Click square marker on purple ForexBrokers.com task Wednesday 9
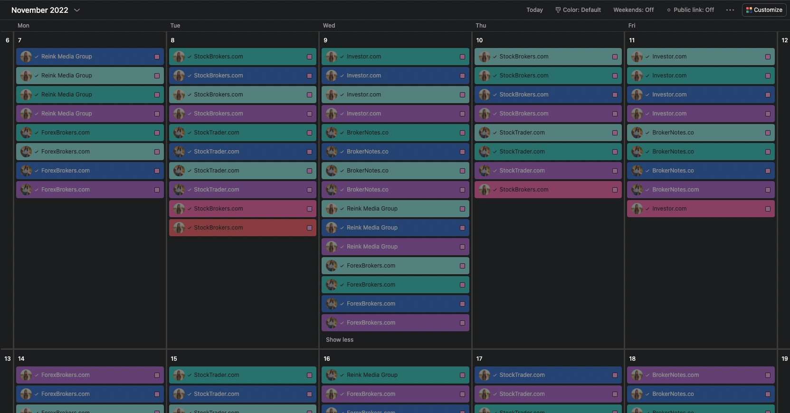790x413 pixels. pyautogui.click(x=462, y=323)
